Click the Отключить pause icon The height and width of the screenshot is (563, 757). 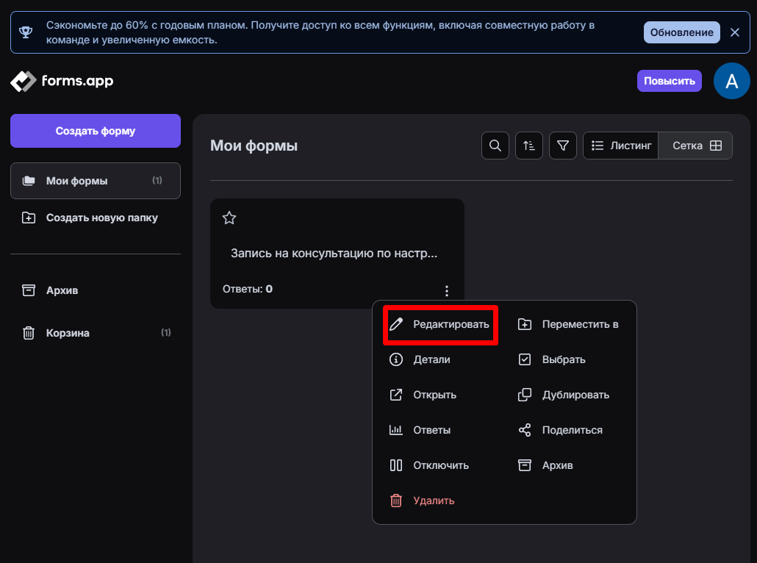tap(396, 465)
